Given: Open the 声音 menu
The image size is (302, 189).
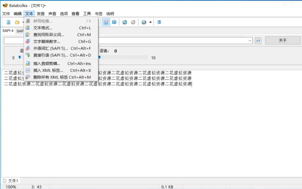Looking at the screenshot, I should coord(52,14).
